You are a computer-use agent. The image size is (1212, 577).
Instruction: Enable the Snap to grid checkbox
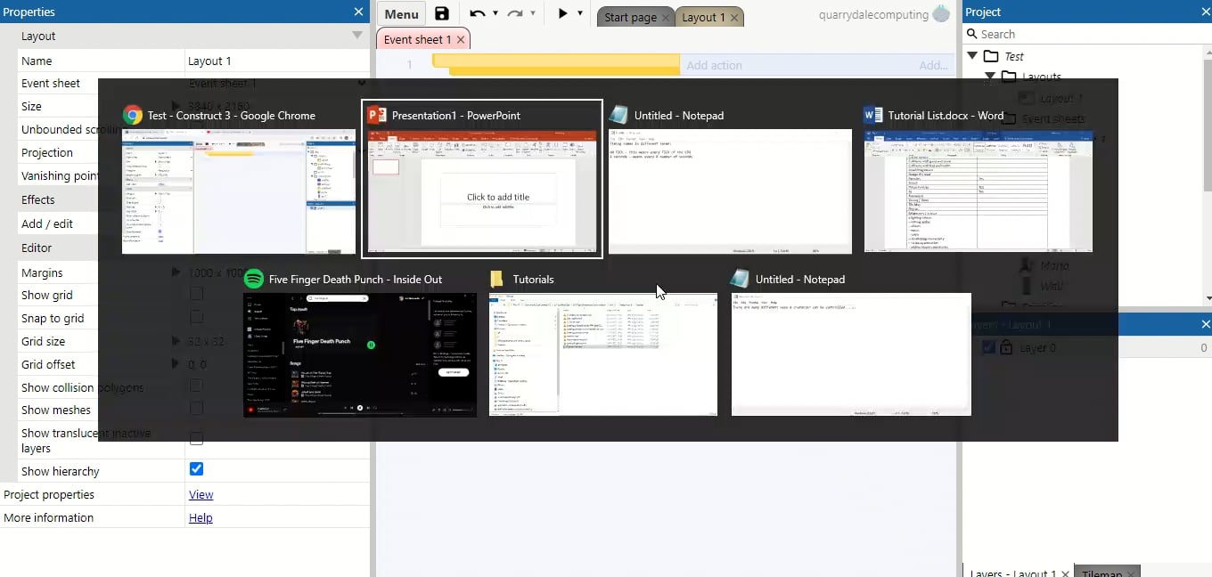196,317
